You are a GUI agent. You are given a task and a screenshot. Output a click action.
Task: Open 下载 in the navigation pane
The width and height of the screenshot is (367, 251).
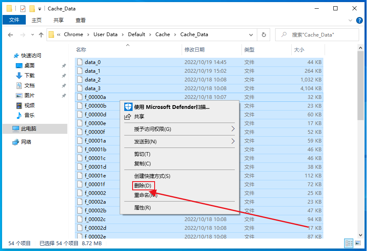click(x=30, y=75)
